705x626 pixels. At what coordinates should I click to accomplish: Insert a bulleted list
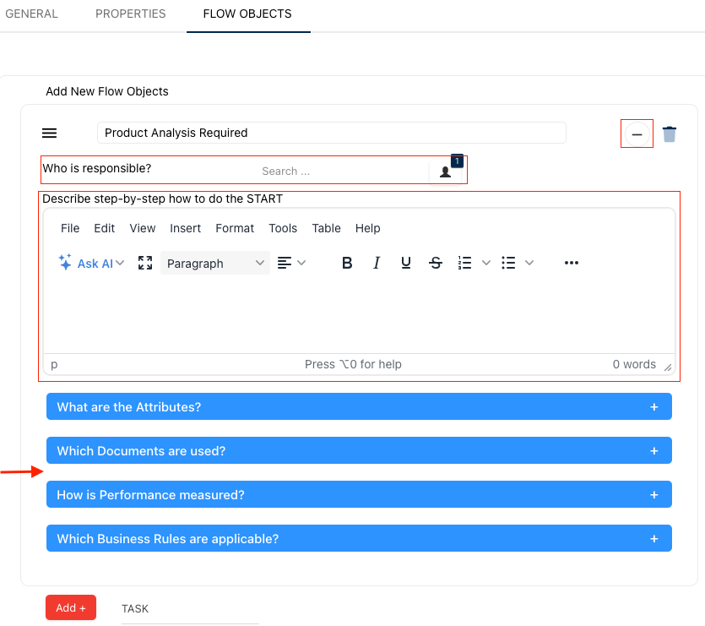508,263
